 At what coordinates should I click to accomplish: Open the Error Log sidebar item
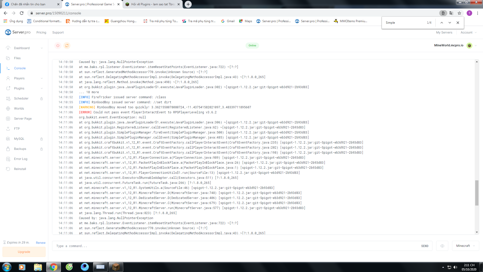pyautogui.click(x=21, y=159)
